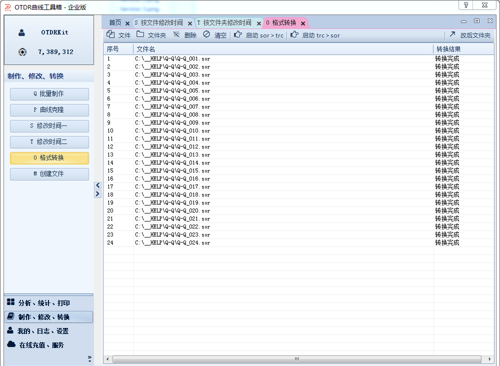Click the Q 批量制作 button
This screenshot has width=500, height=366.
49,94
